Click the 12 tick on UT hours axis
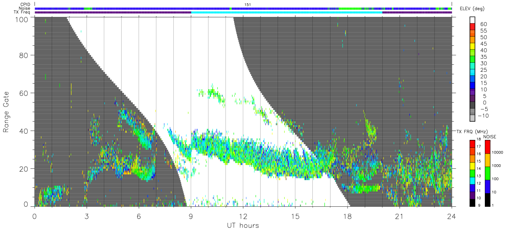This screenshot has height=234, width=508. [243, 216]
